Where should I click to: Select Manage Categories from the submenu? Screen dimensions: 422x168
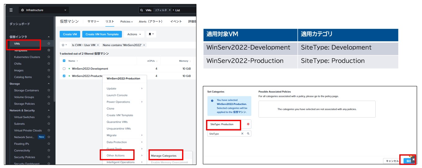coord(163,156)
